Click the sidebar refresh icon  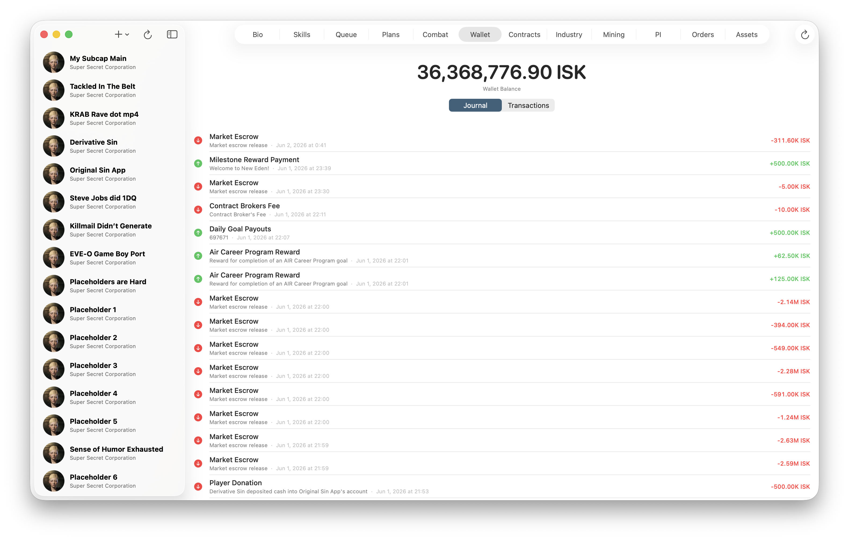point(148,34)
